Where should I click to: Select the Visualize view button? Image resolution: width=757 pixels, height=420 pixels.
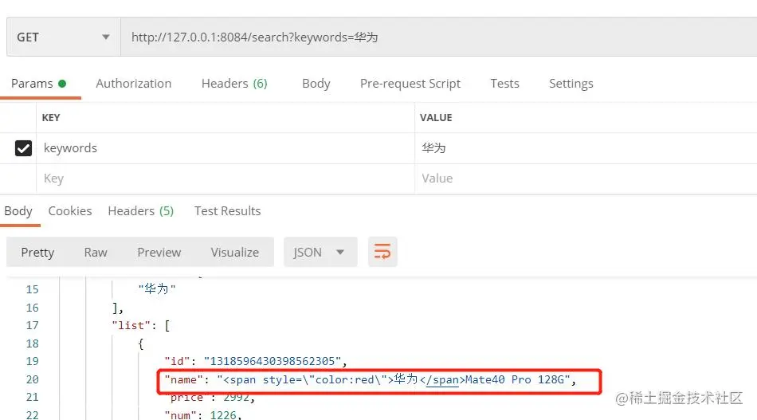pos(234,253)
